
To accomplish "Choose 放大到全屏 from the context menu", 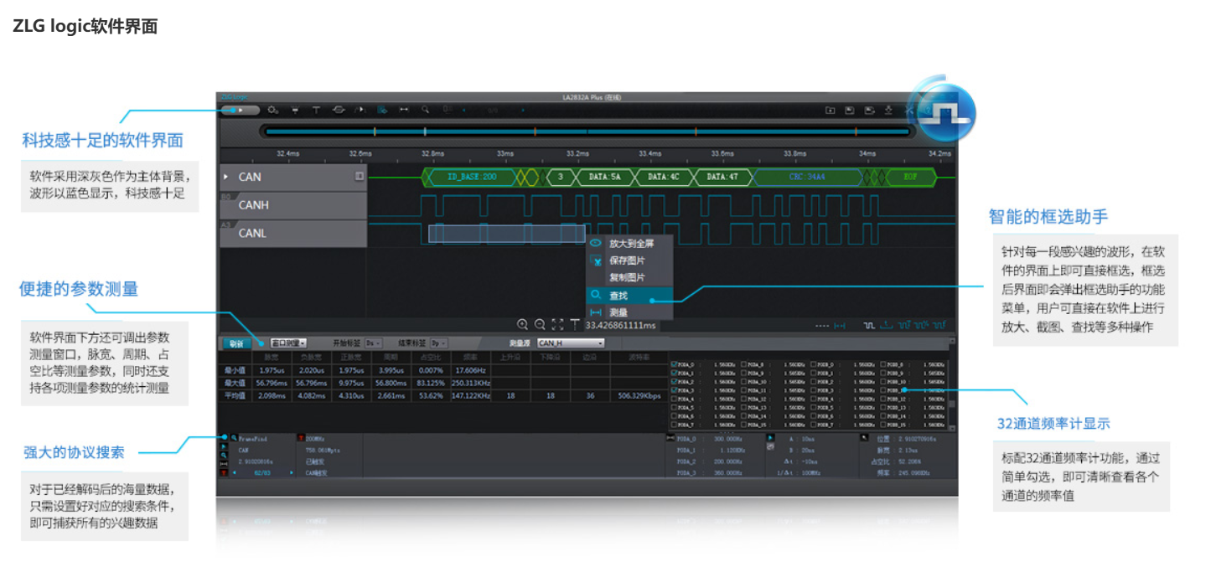I will [630, 243].
